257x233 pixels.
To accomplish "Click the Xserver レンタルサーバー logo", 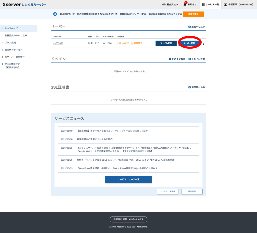I will pos(24,5).
